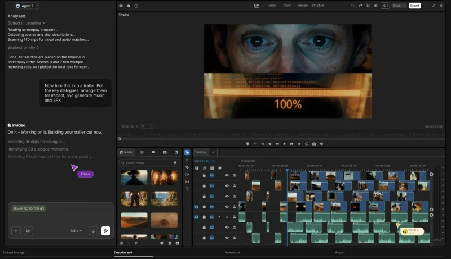Switch to the Color workspace tab
This screenshot has height=259, width=451.
pyautogui.click(x=287, y=6)
